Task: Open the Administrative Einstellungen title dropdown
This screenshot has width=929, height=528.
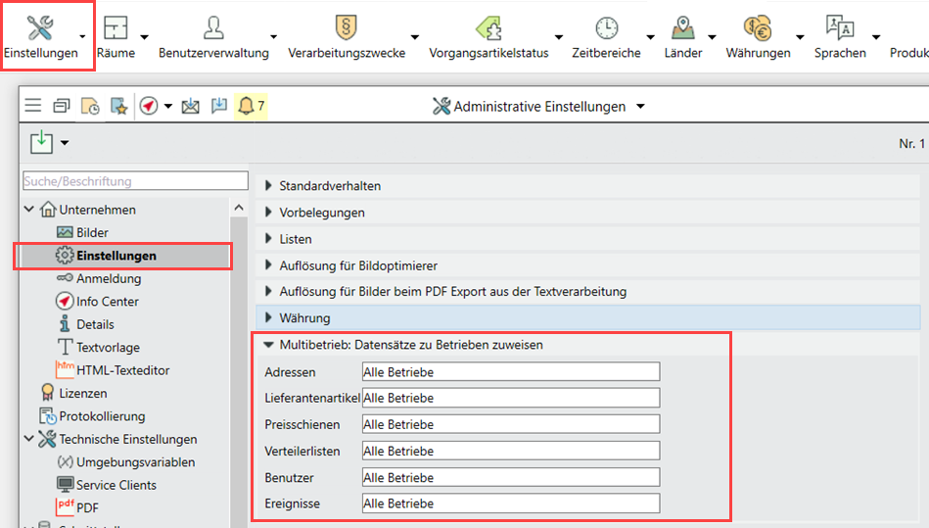Action: tap(640, 107)
